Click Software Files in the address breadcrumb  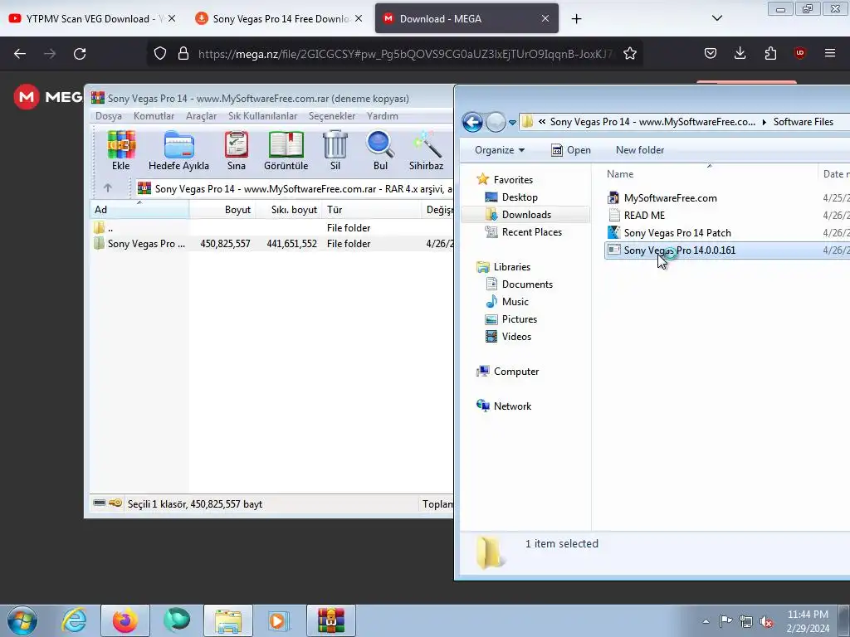pyautogui.click(x=803, y=122)
